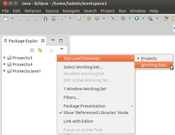Select the Proxecto4 project
This screenshot has width=175, height=135.
[x=22, y=64]
